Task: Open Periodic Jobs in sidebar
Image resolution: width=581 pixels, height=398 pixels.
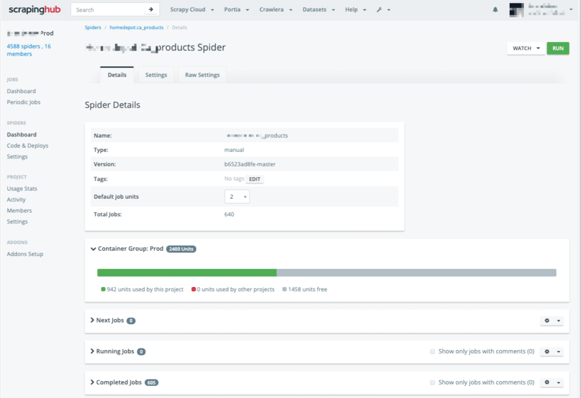Action: 24,102
